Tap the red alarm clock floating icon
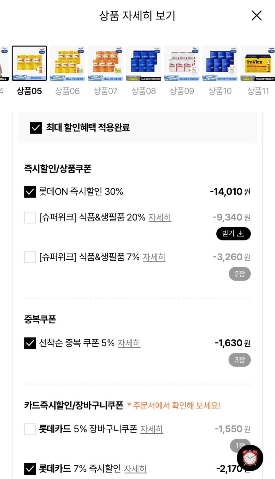 click(250, 458)
